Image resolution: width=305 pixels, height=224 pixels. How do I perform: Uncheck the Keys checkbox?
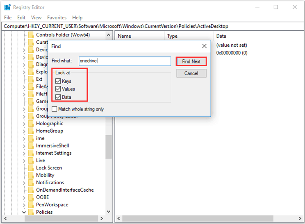point(58,81)
